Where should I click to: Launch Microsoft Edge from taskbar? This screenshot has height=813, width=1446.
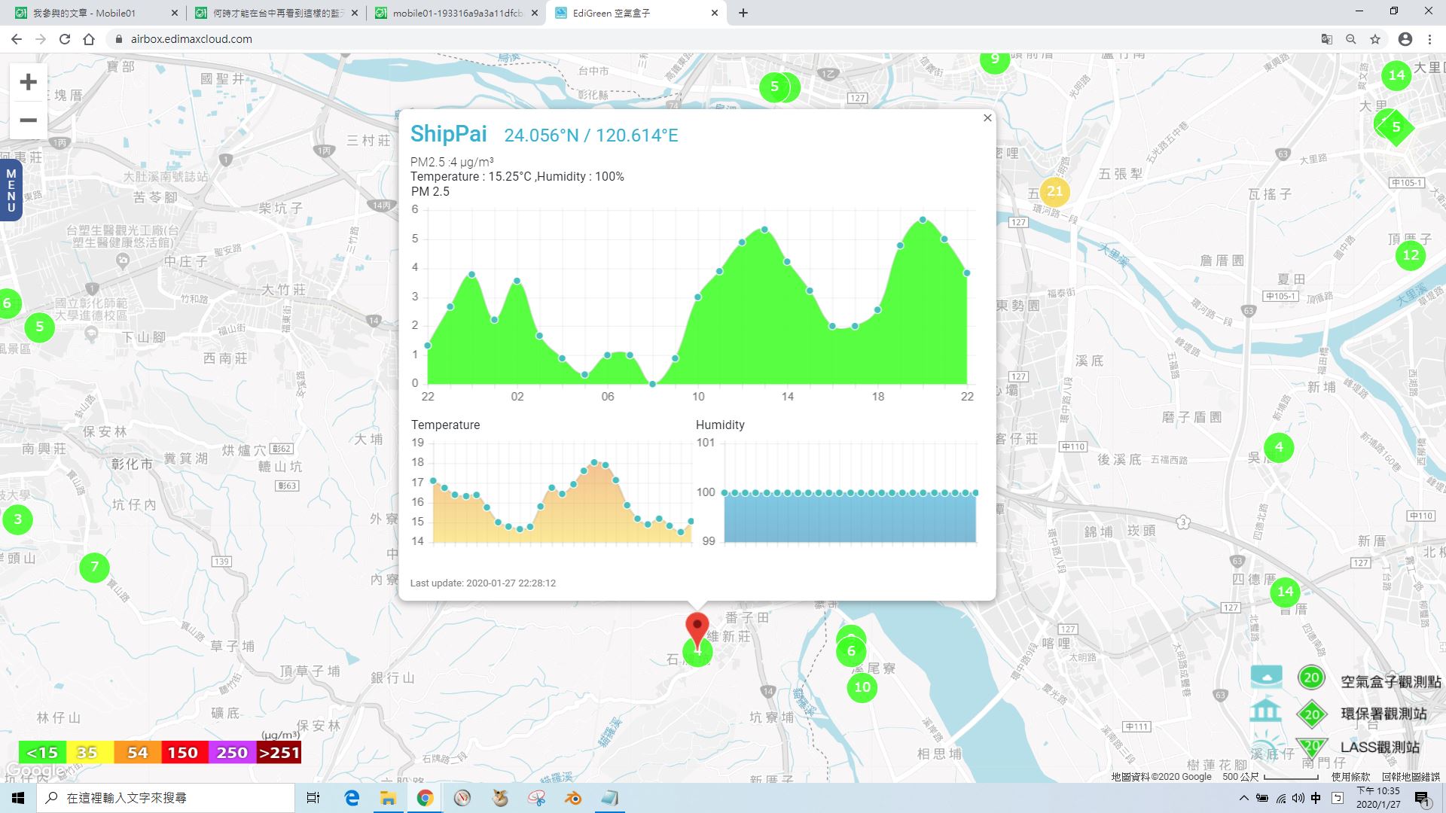[x=352, y=798]
